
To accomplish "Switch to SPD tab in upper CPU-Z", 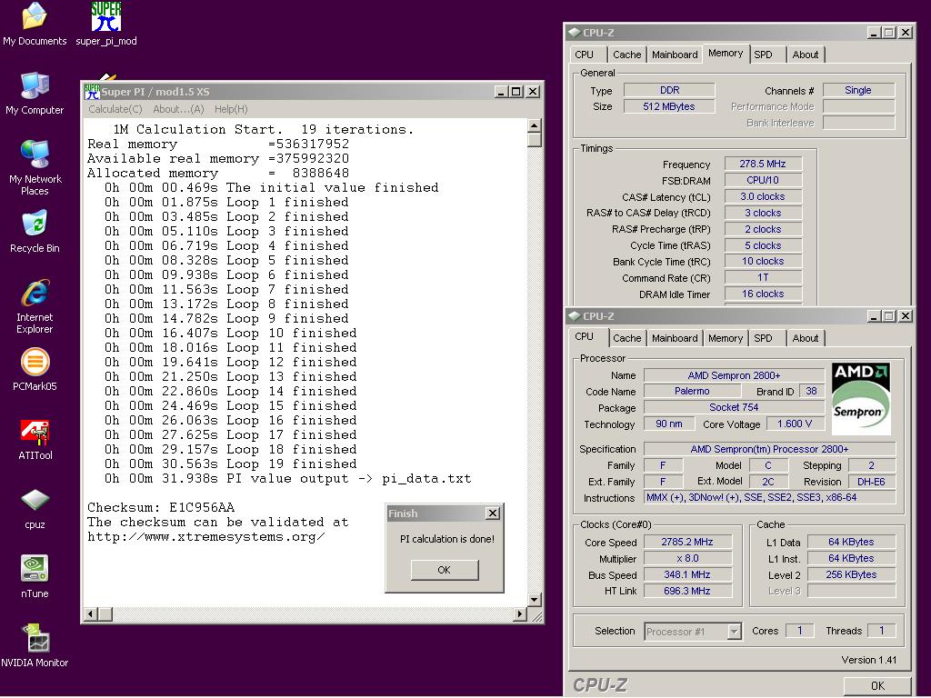I will (763, 55).
